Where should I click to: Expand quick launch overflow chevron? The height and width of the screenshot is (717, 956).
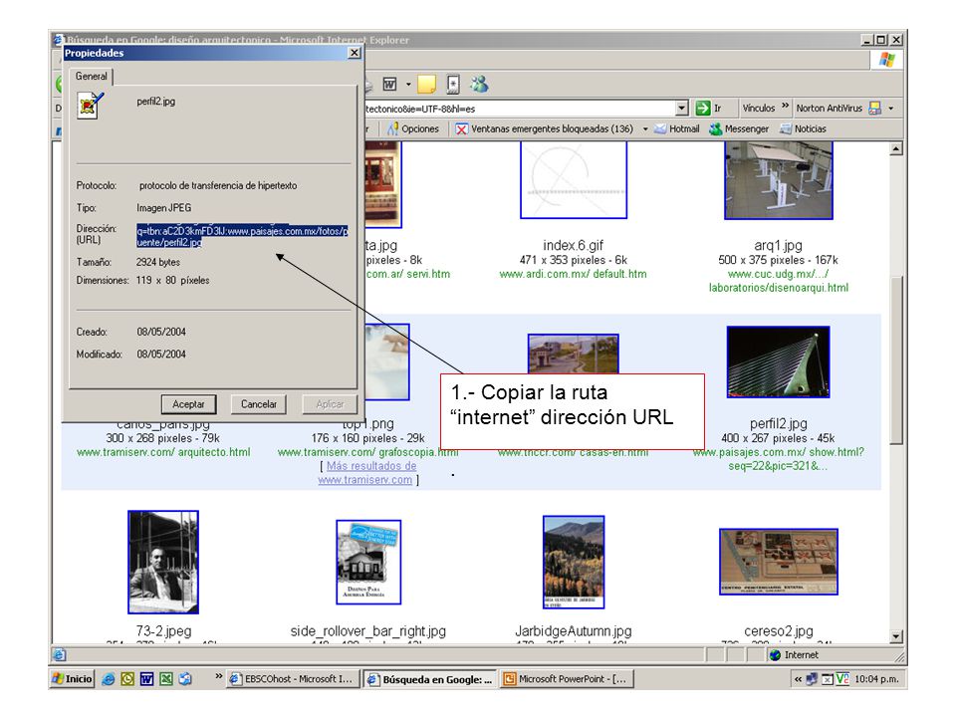218,676
